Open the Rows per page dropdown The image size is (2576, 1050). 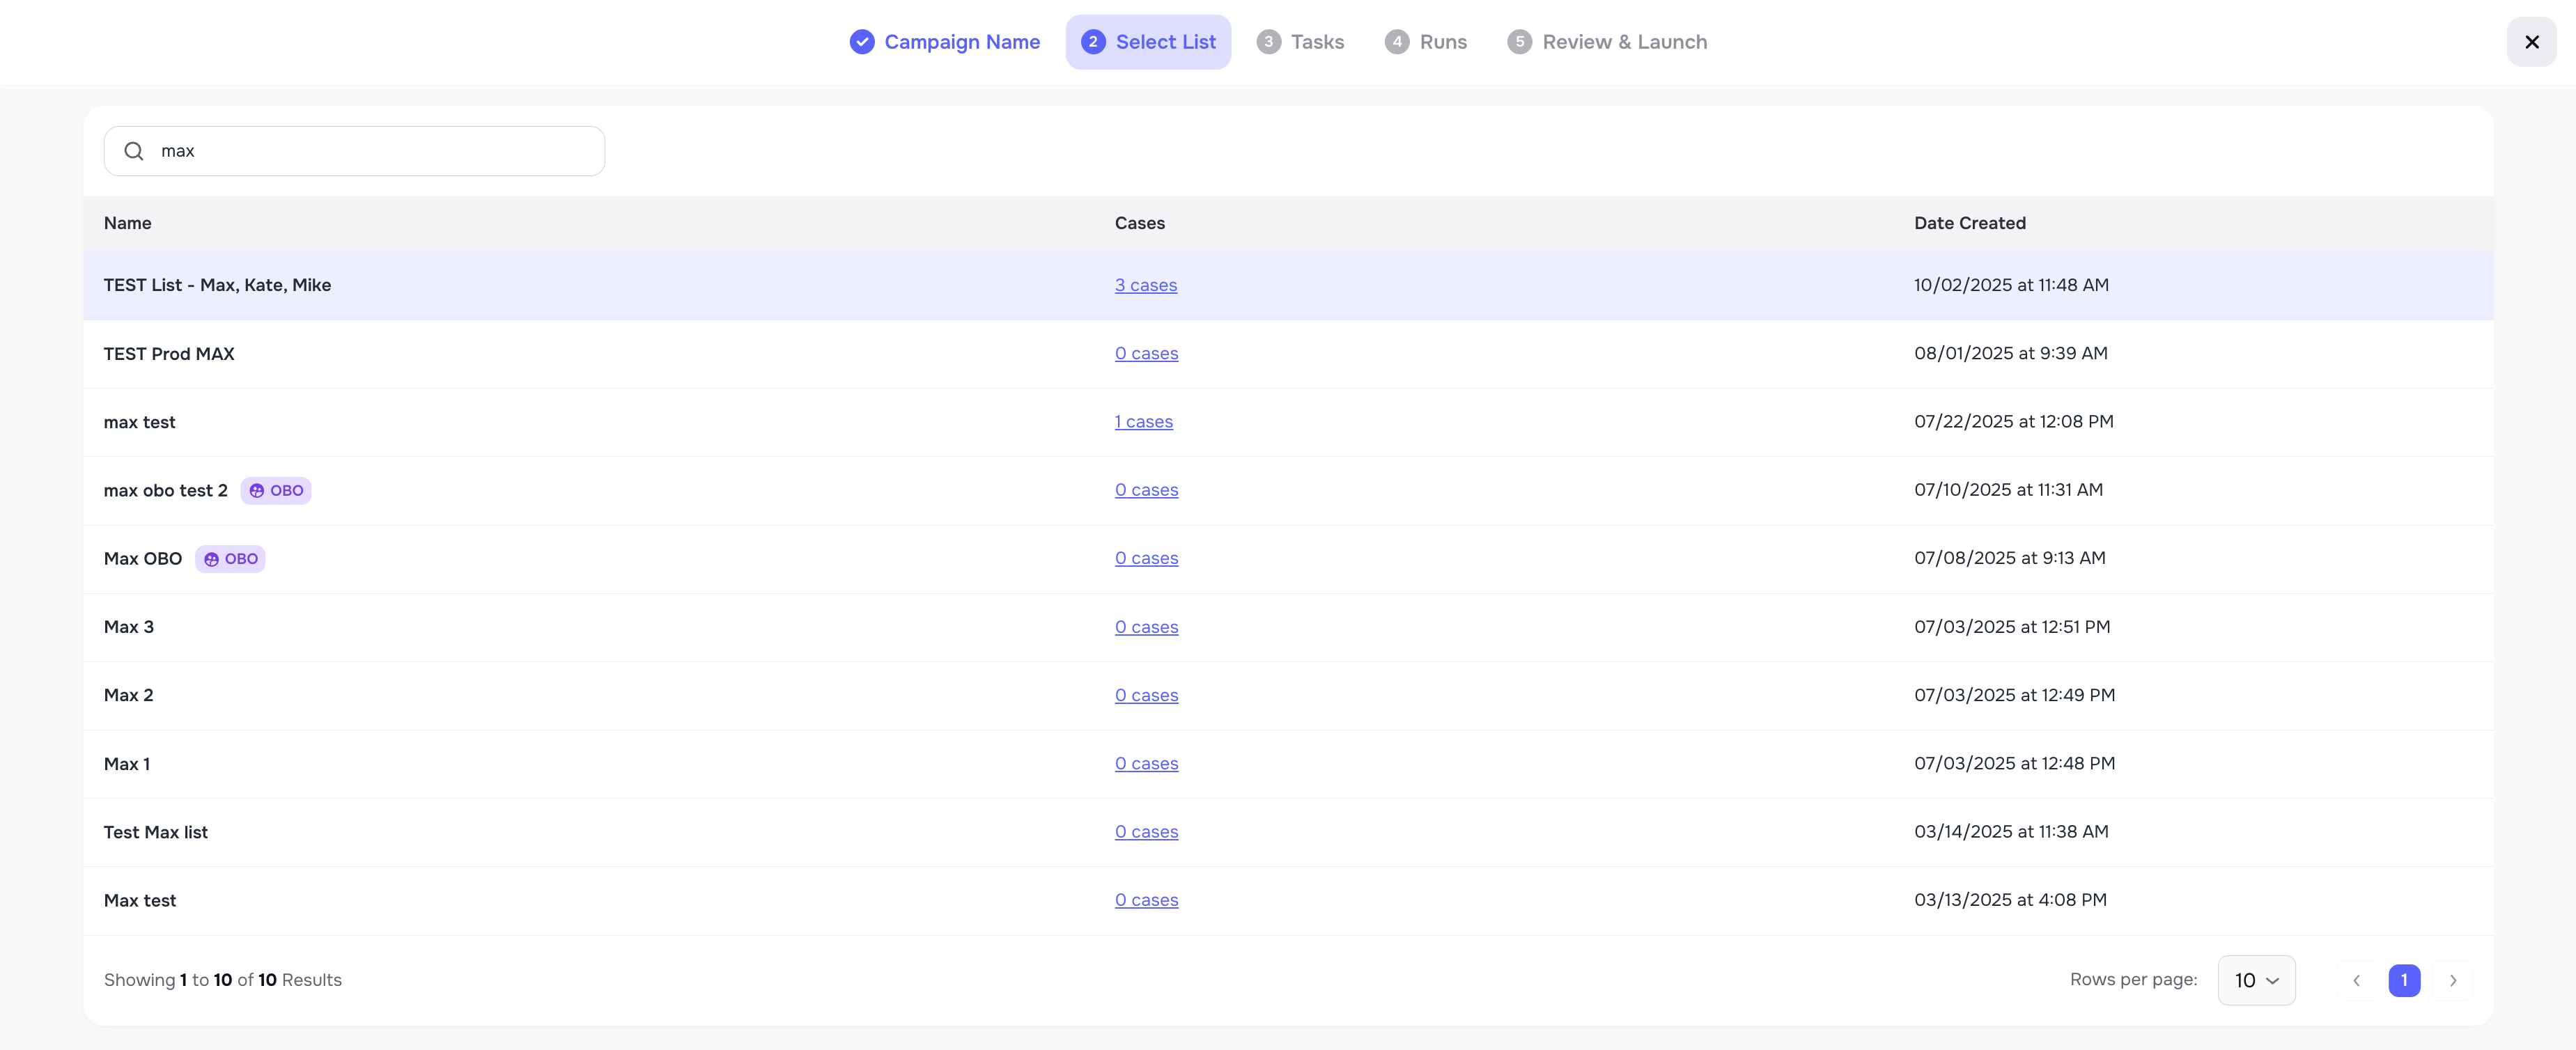(x=2256, y=980)
